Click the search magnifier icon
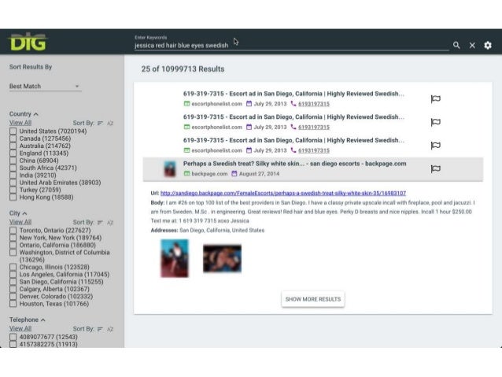 point(456,45)
